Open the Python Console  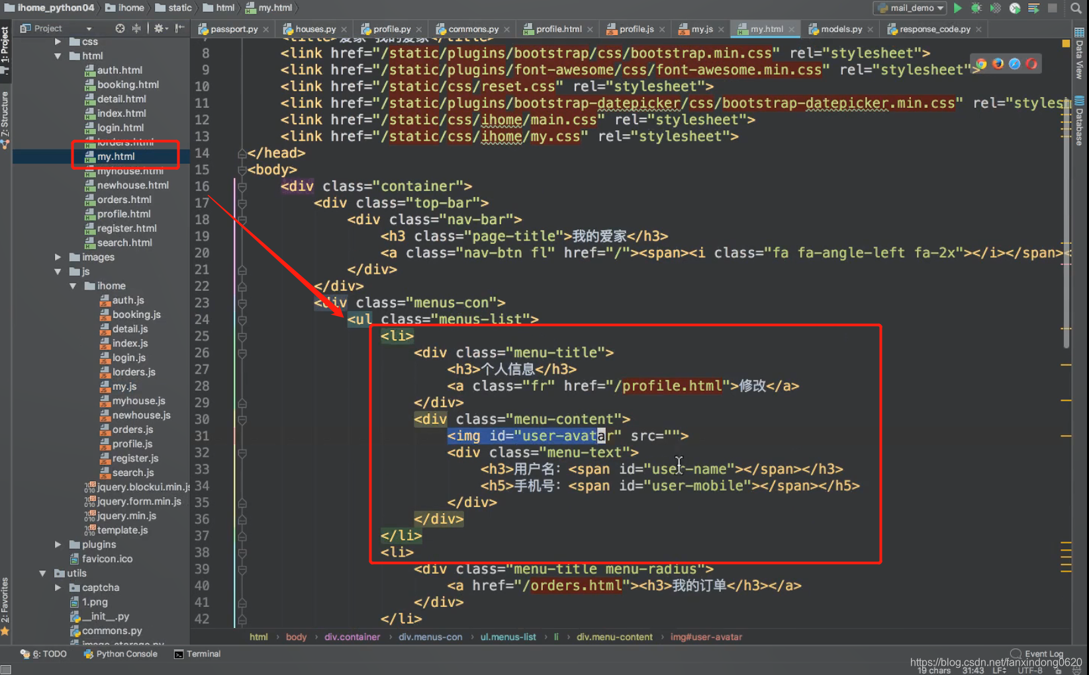click(120, 654)
